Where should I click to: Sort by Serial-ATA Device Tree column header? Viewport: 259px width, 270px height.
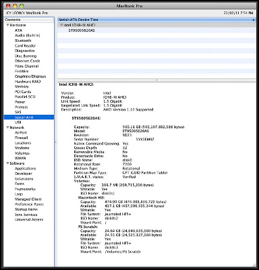point(156,20)
